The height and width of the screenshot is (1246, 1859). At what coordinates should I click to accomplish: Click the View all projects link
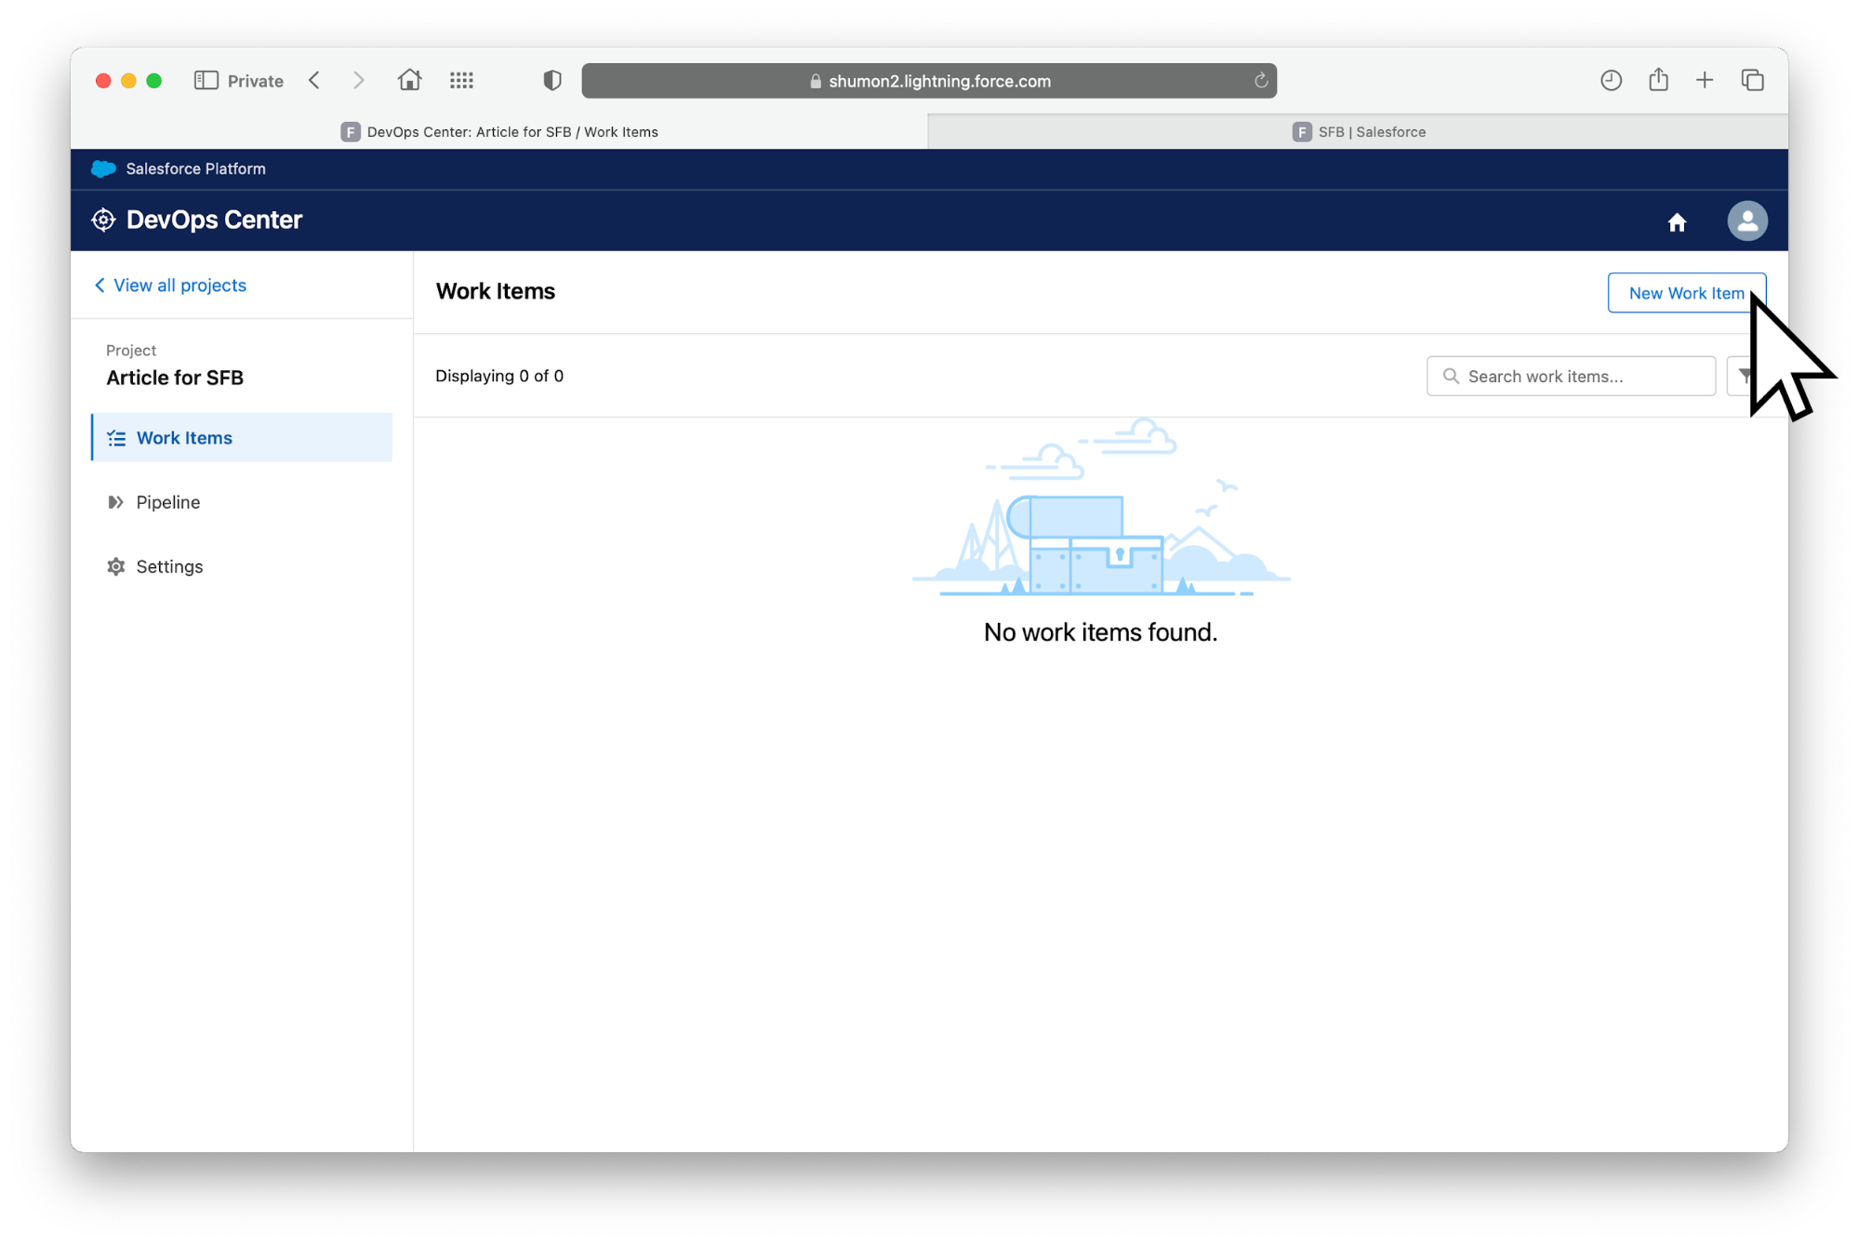[x=170, y=285]
